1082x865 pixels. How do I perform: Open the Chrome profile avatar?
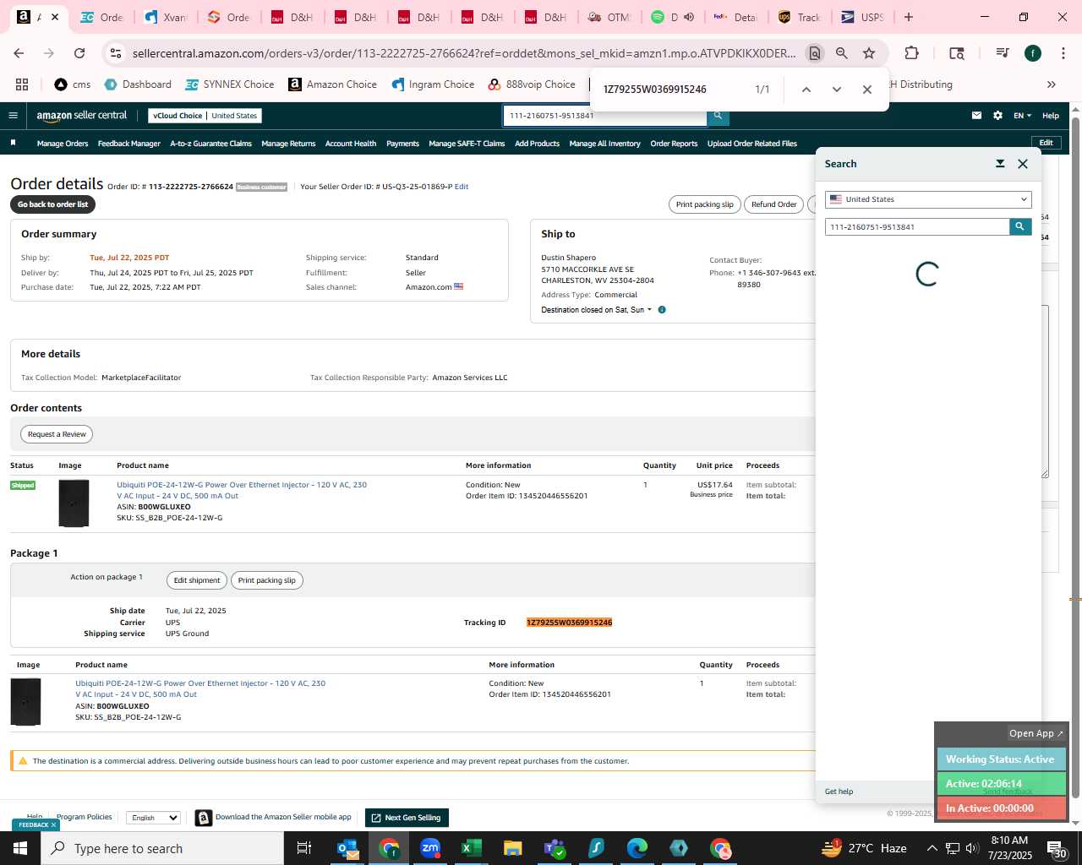click(1033, 53)
